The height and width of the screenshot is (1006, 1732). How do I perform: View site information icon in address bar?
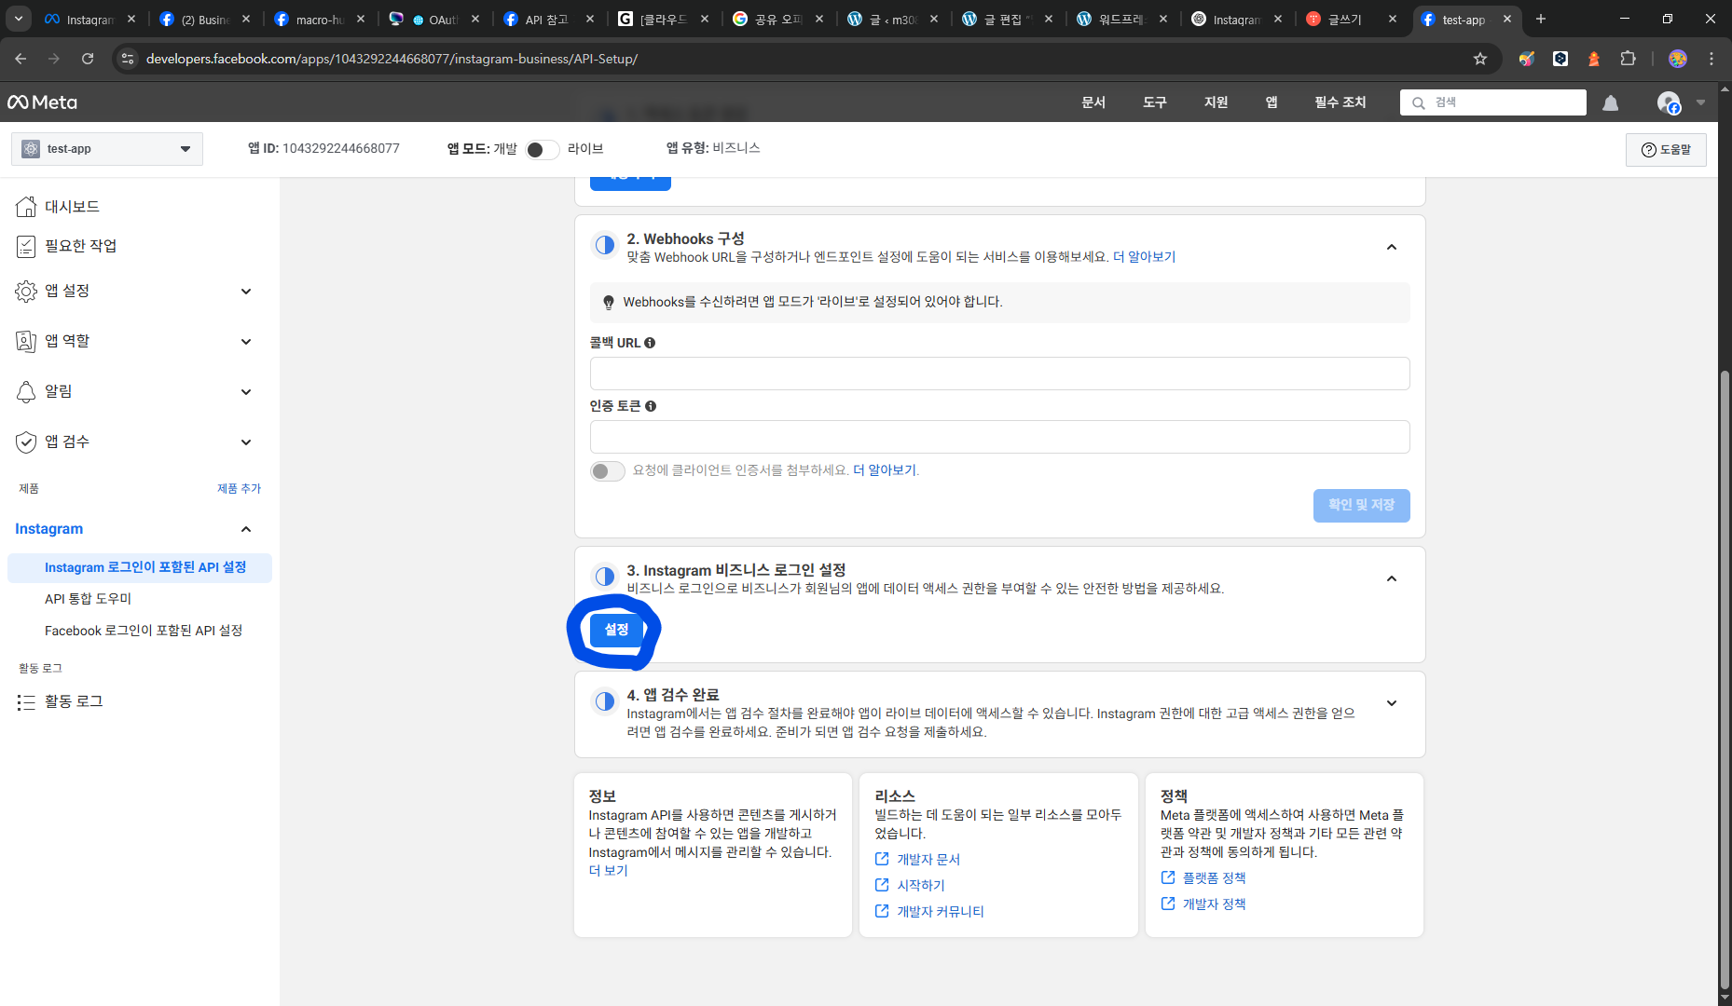click(x=128, y=59)
